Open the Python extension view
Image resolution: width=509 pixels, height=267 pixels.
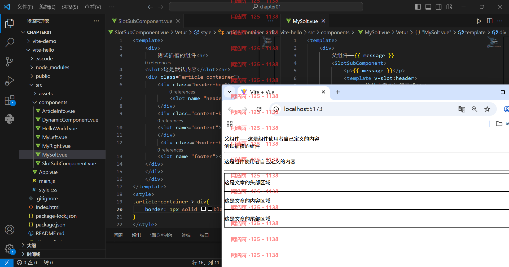[x=10, y=119]
